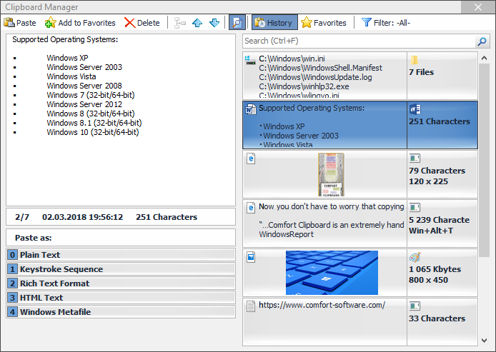The width and height of the screenshot is (496, 352).
Task: Click '02.03.2018 19:56:12' timestamp
Action: click(x=83, y=217)
